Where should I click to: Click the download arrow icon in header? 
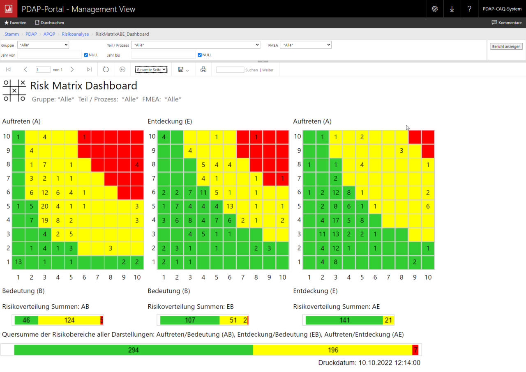pos(452,9)
